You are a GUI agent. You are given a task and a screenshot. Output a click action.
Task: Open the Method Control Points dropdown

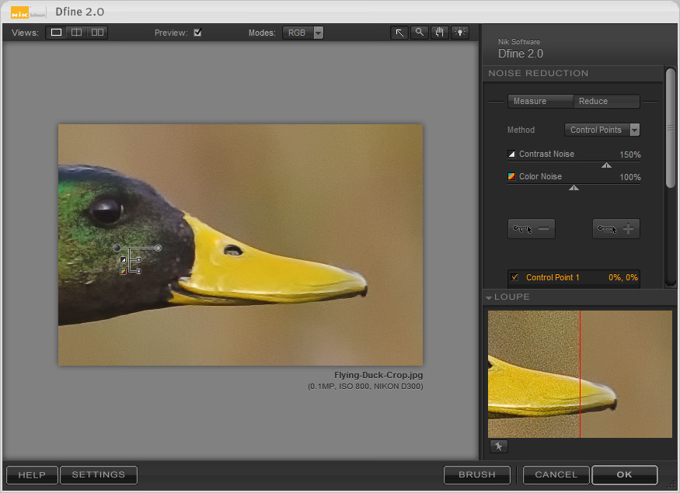pyautogui.click(x=602, y=130)
